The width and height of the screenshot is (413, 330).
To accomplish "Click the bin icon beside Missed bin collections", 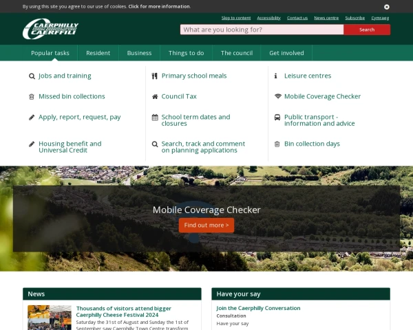I will coord(32,96).
